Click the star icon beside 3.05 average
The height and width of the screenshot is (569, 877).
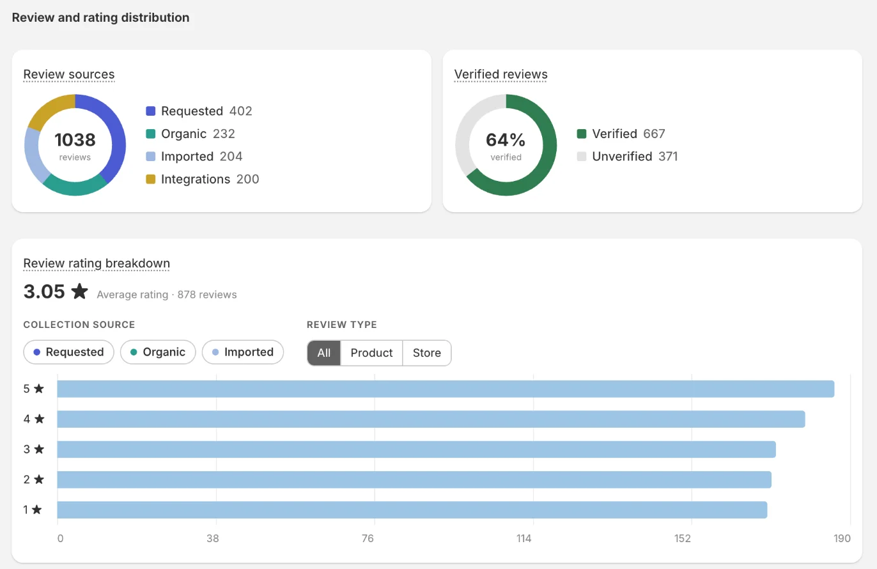(80, 292)
